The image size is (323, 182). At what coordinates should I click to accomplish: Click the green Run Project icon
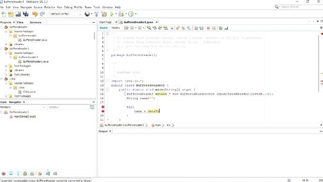tap(112, 14)
